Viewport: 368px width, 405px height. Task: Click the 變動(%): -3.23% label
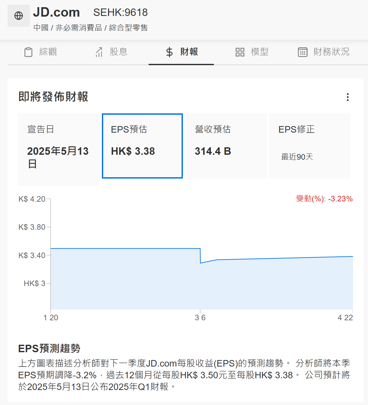pyautogui.click(x=325, y=199)
